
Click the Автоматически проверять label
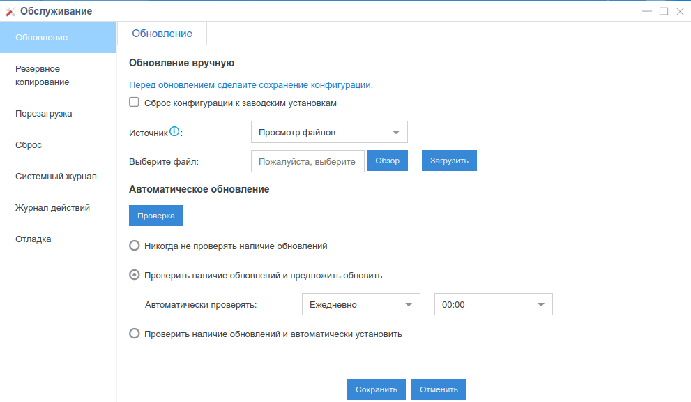coord(201,304)
